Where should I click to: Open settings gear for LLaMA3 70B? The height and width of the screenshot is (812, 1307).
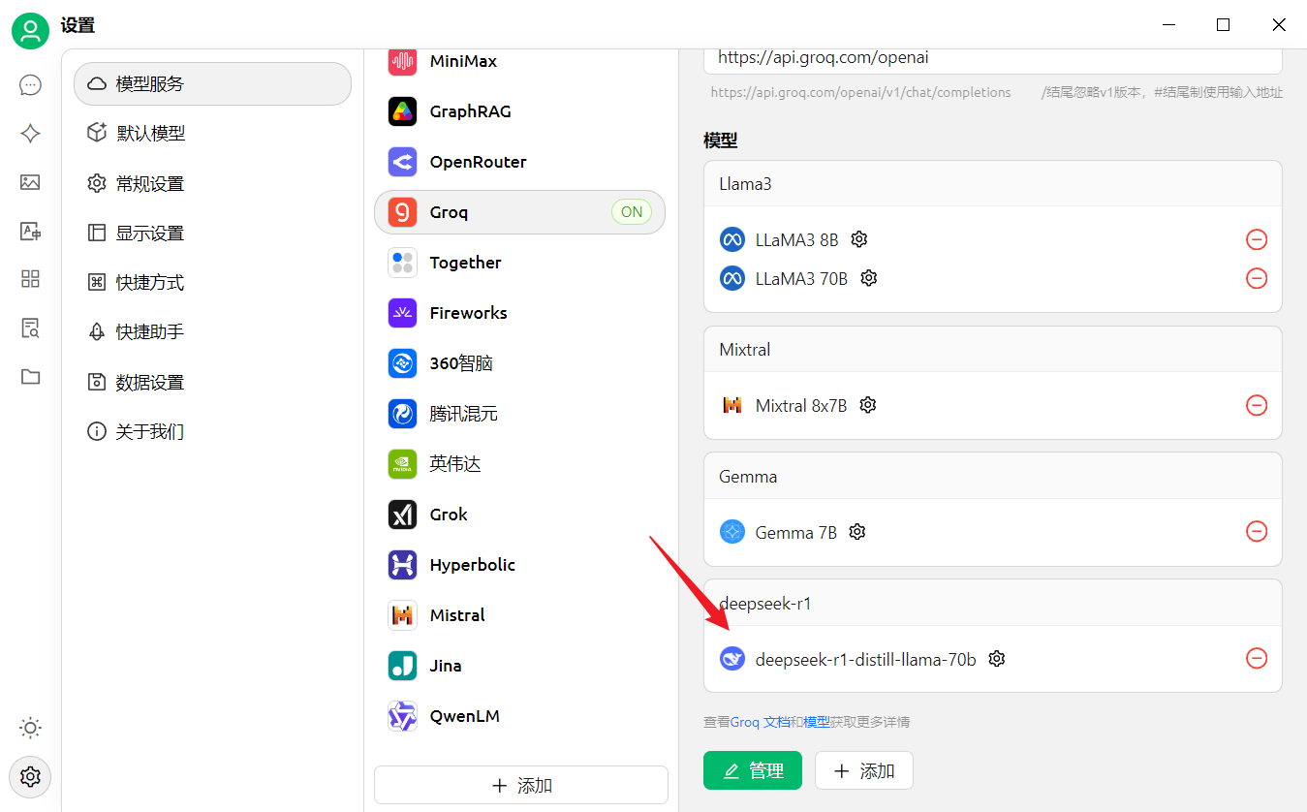coord(869,278)
